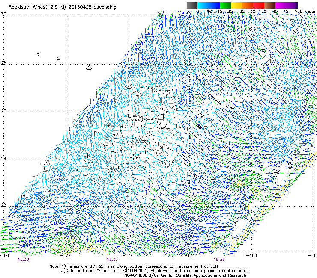This screenshot has height=278, width=317.
Task: Click the longitude '-174' axis label
Action: tap(128, 255)
